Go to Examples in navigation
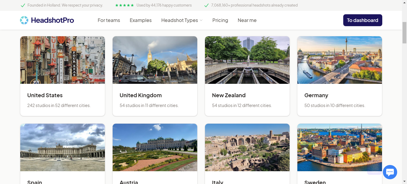Image resolution: width=407 pixels, height=184 pixels. (x=141, y=20)
